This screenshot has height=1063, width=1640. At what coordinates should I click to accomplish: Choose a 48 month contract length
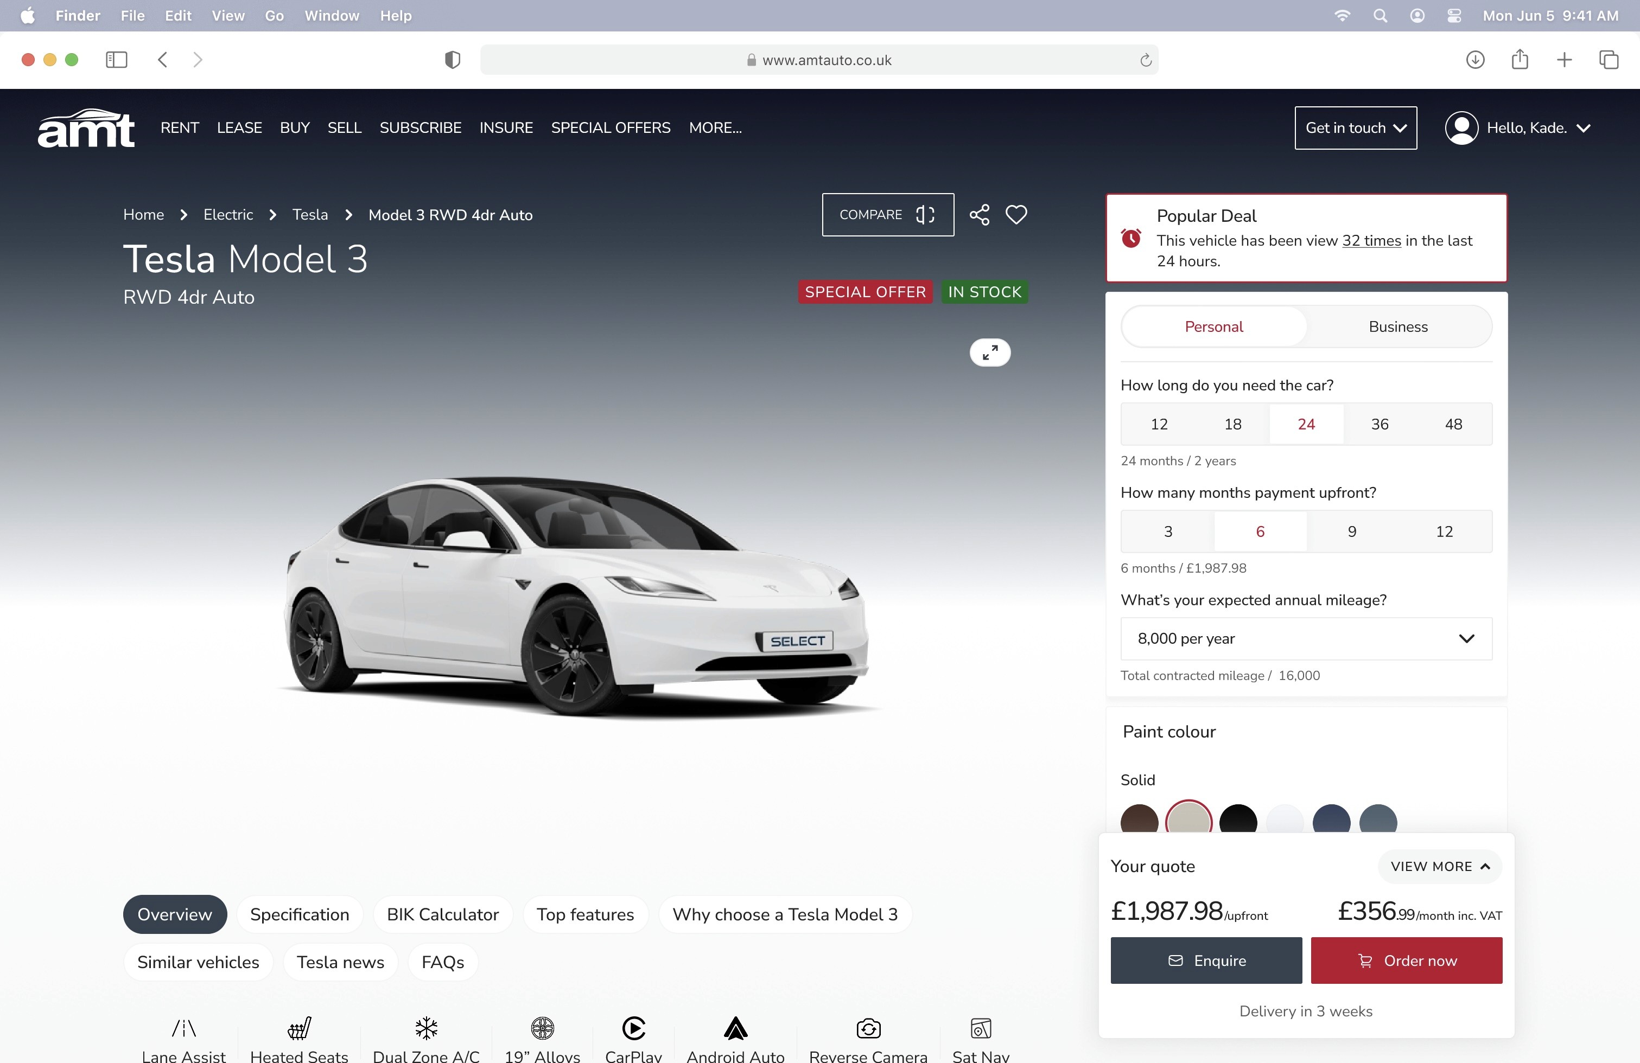tap(1453, 424)
